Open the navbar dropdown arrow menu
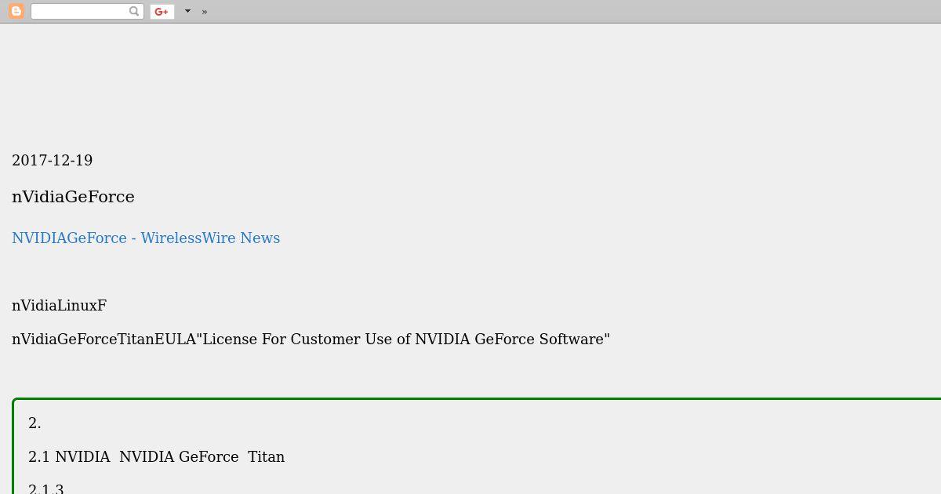 pos(187,11)
